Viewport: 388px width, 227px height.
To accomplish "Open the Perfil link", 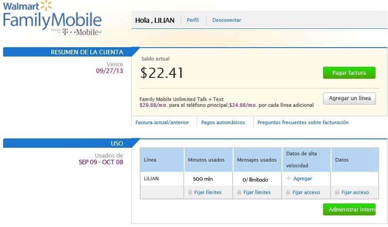I will click(x=193, y=20).
